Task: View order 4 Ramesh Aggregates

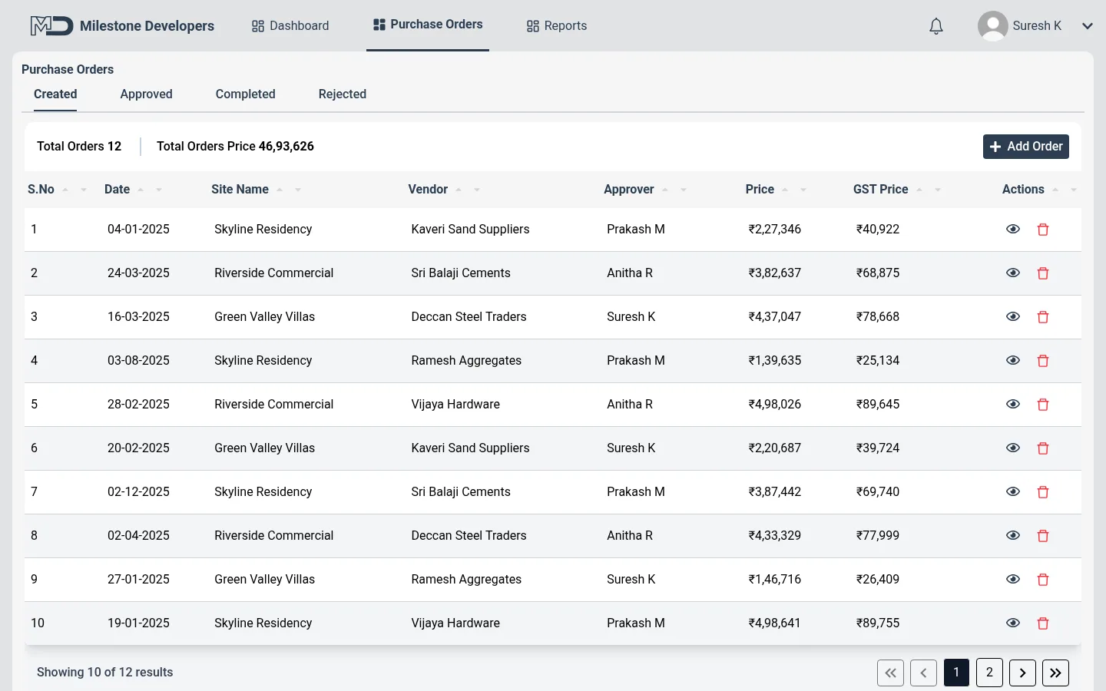Action: click(1013, 360)
